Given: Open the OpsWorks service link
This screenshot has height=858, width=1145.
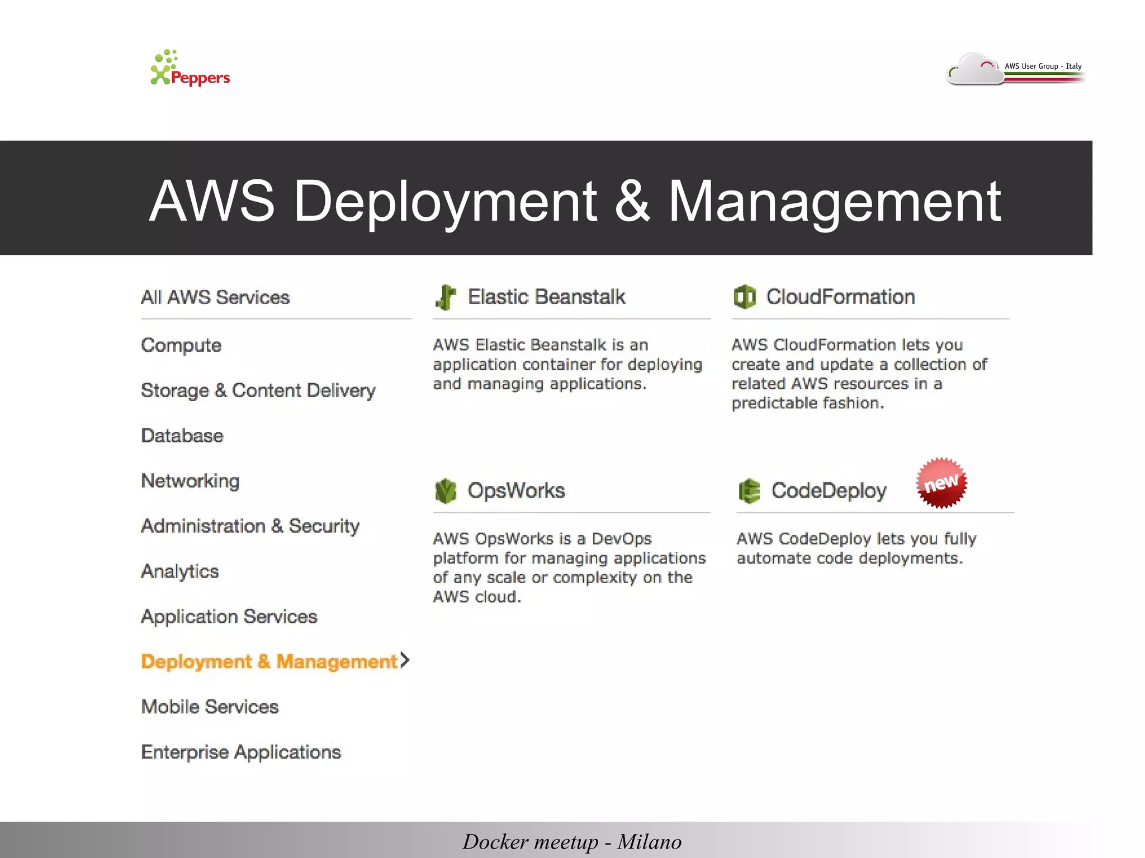Looking at the screenshot, I should tap(516, 490).
